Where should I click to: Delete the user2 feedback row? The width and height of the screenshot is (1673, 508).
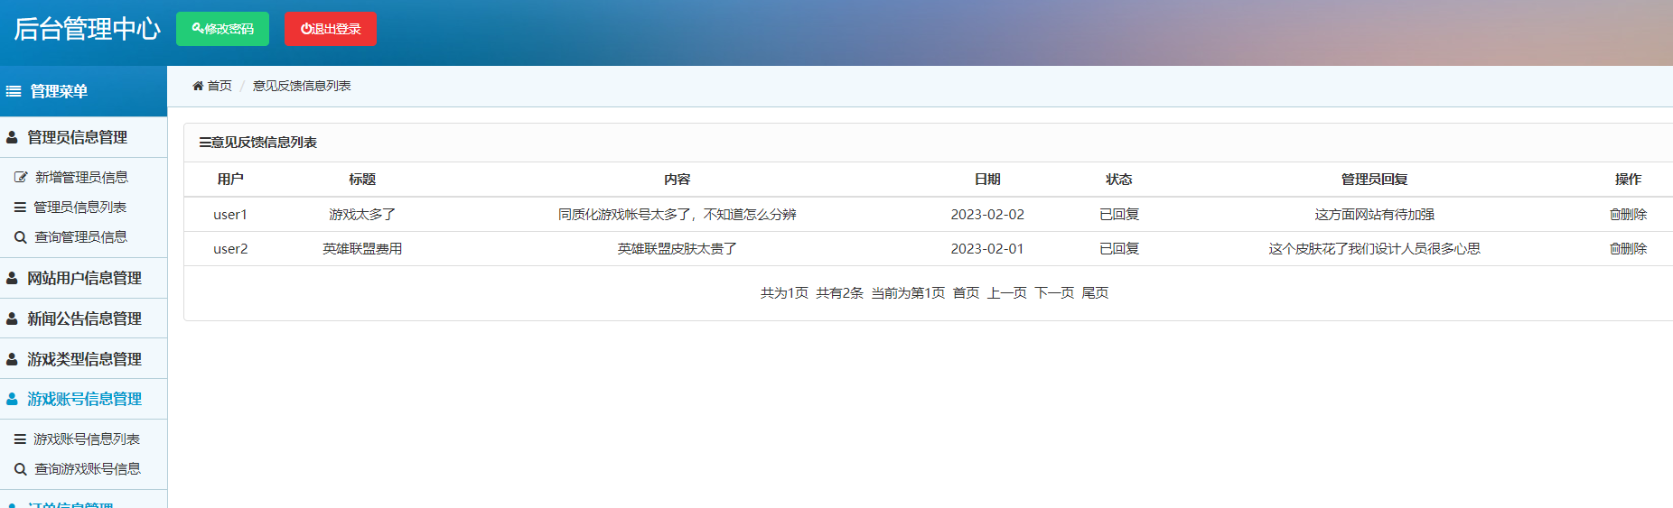click(x=1629, y=249)
